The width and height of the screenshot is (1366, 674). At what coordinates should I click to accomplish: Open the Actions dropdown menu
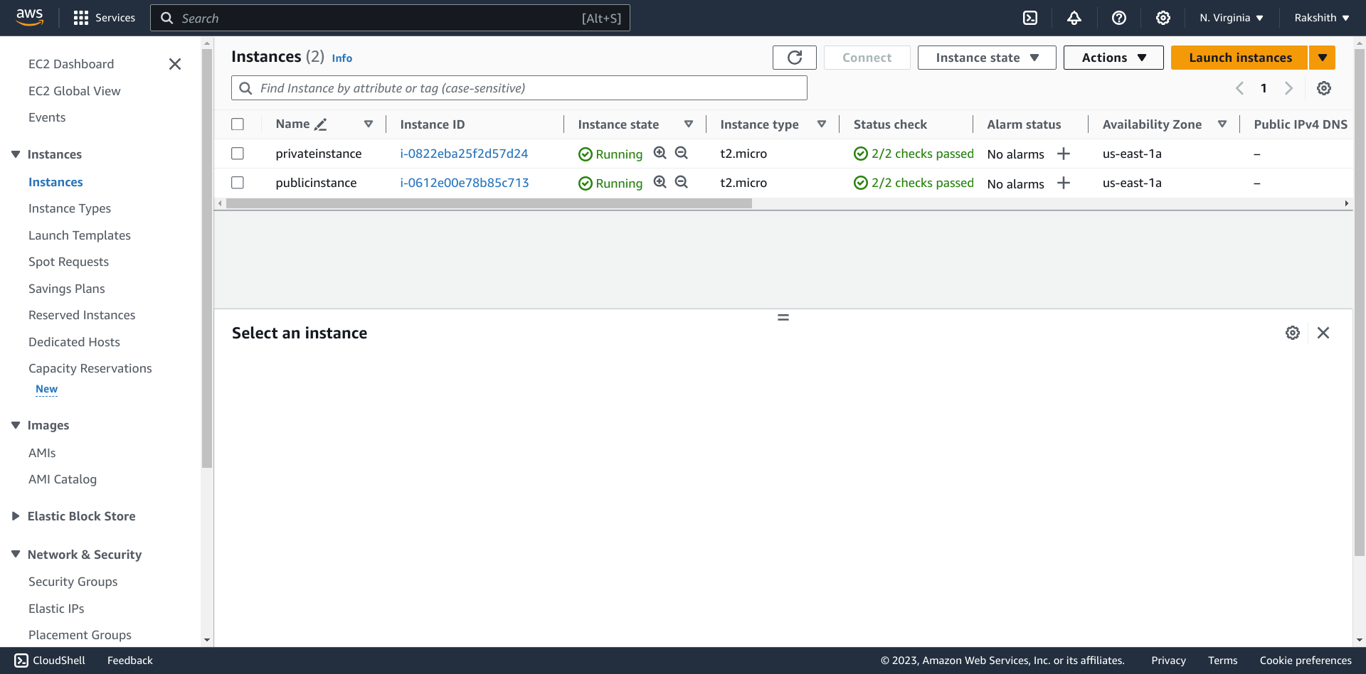click(1113, 58)
